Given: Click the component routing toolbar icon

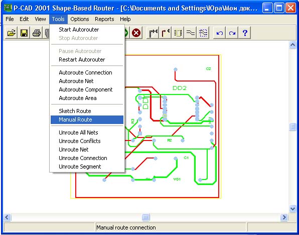Looking at the screenshot, I should [178, 33].
